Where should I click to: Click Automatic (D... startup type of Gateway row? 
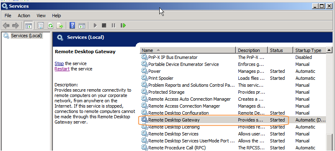pyautogui.click(x=310, y=120)
